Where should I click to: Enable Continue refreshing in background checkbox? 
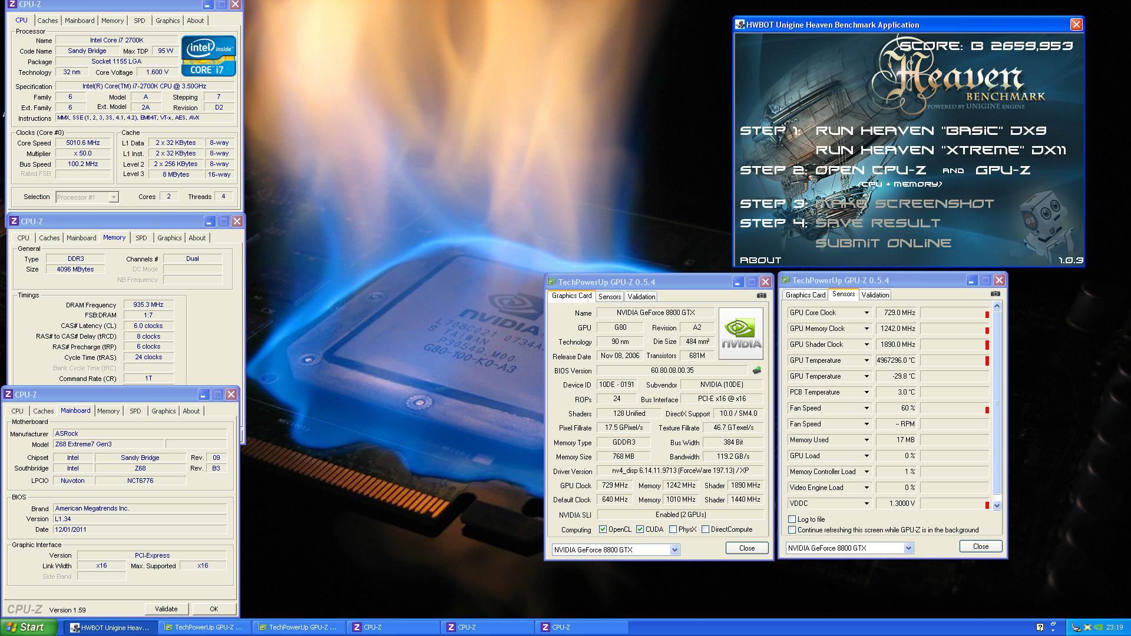tap(792, 530)
